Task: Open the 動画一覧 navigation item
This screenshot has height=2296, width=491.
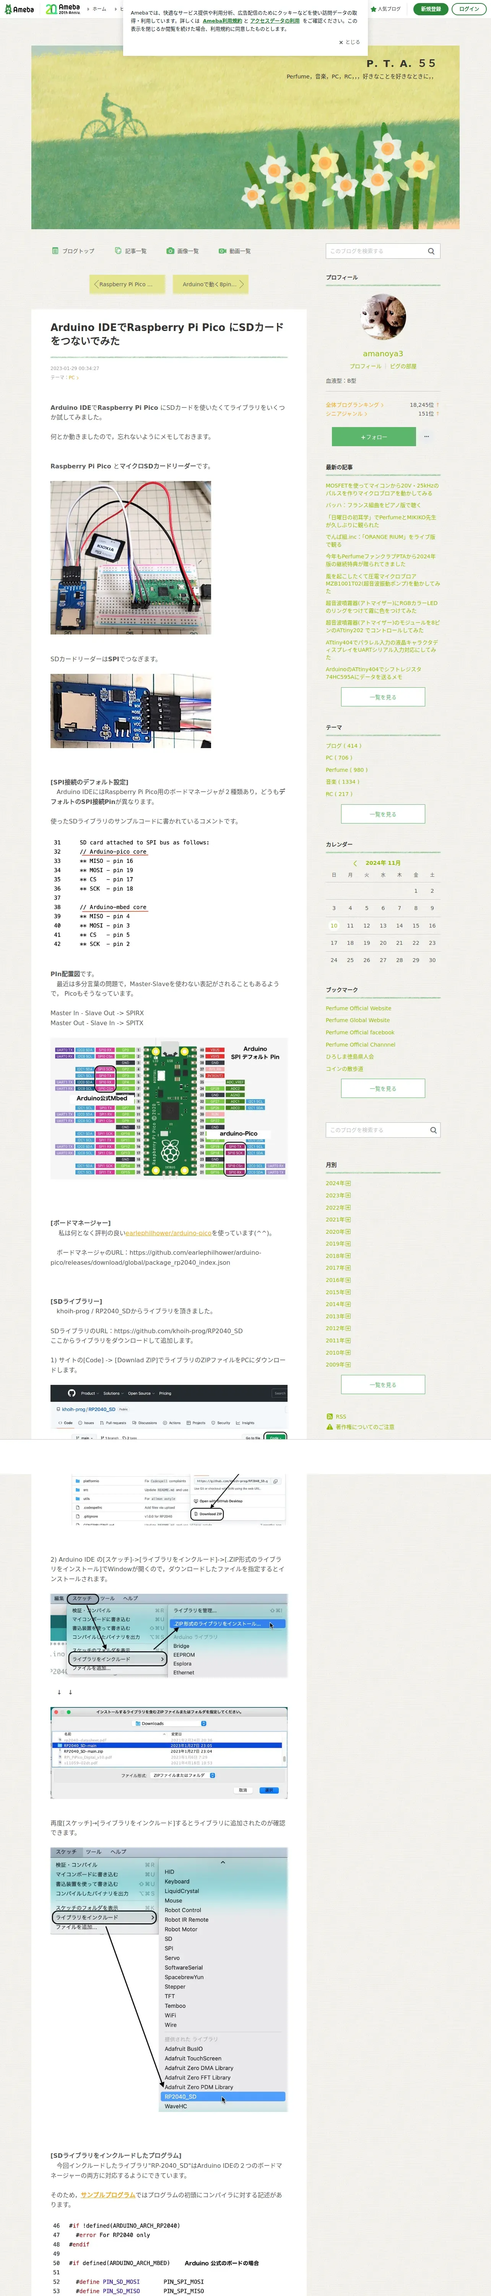Action: tap(234, 251)
